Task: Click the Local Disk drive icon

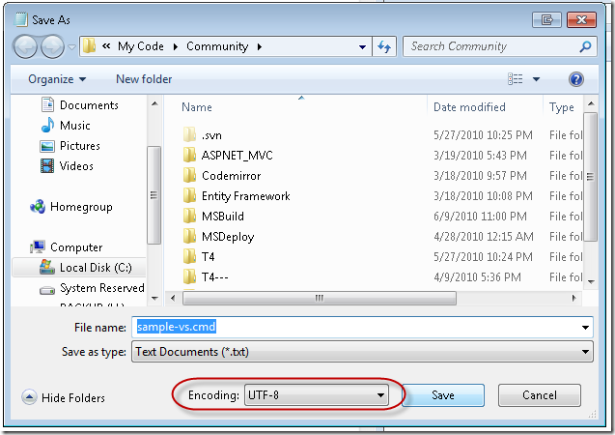Action: click(x=47, y=267)
